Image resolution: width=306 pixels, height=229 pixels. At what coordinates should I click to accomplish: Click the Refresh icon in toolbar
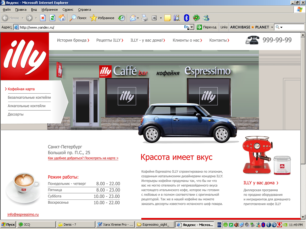[52, 18]
